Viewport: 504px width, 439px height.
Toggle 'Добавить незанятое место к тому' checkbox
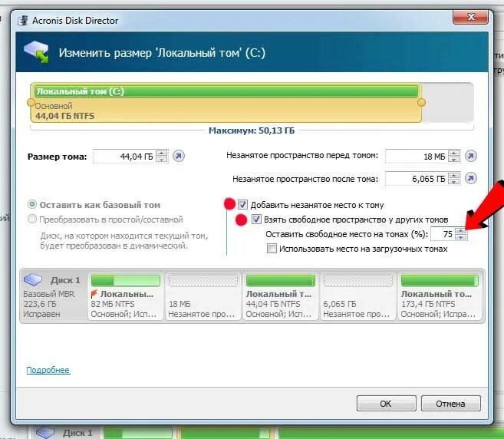(242, 205)
